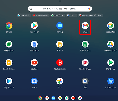Open the スライド app
Image resolution: width=118 pixels, height=101 pixels.
[60, 44]
